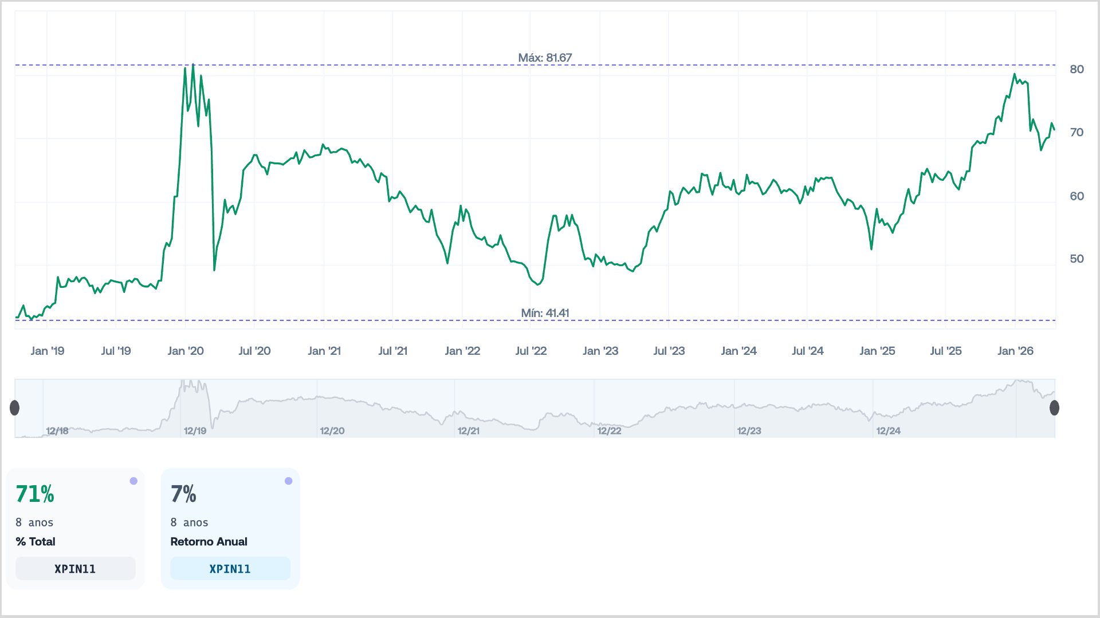1100x618 pixels.
Task: Grab the left range slider handle
Action: click(x=15, y=407)
